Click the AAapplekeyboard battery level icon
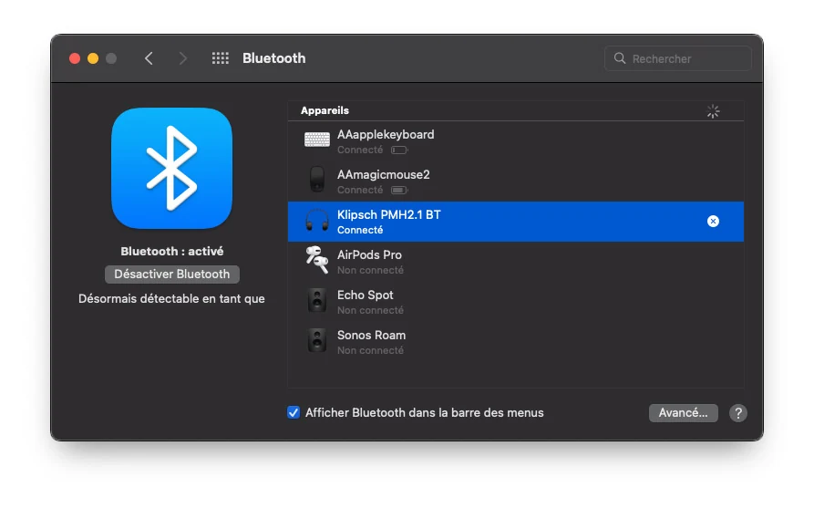814x508 pixels. (399, 150)
